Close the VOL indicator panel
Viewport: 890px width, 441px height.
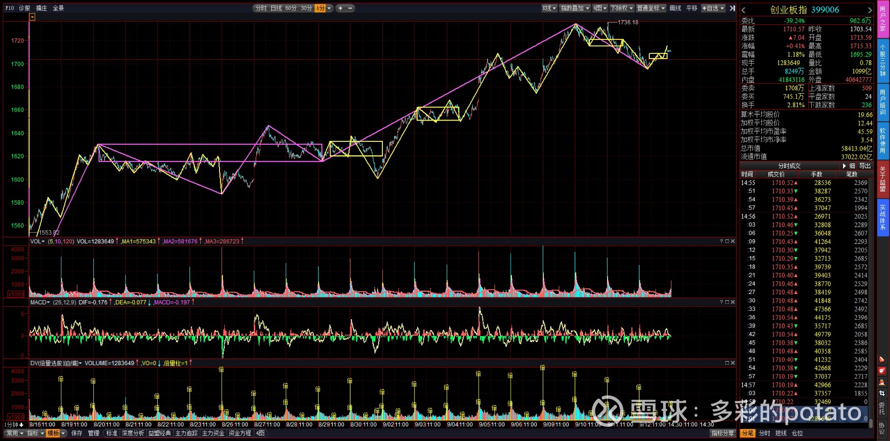coord(733,241)
